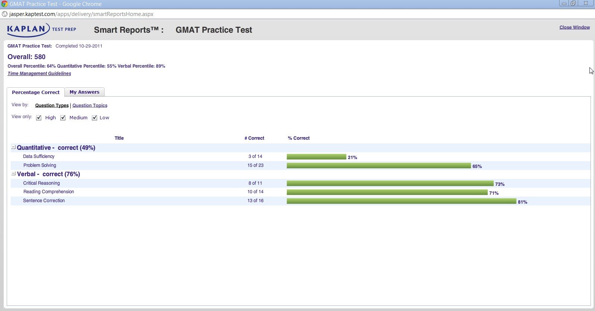Click the 'Overall: 580' score text
This screenshot has width=595, height=311.
(x=26, y=57)
